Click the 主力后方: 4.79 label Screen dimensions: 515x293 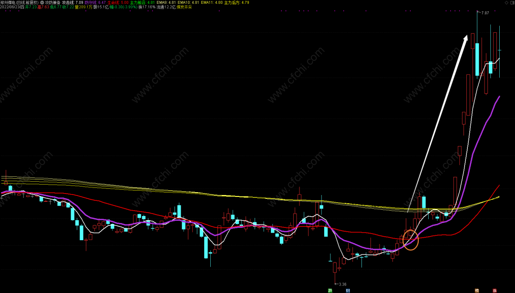tap(237, 3)
